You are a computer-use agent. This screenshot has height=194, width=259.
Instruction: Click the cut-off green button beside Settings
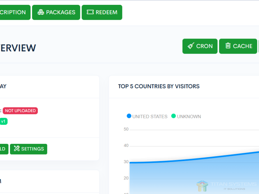(x=3, y=149)
